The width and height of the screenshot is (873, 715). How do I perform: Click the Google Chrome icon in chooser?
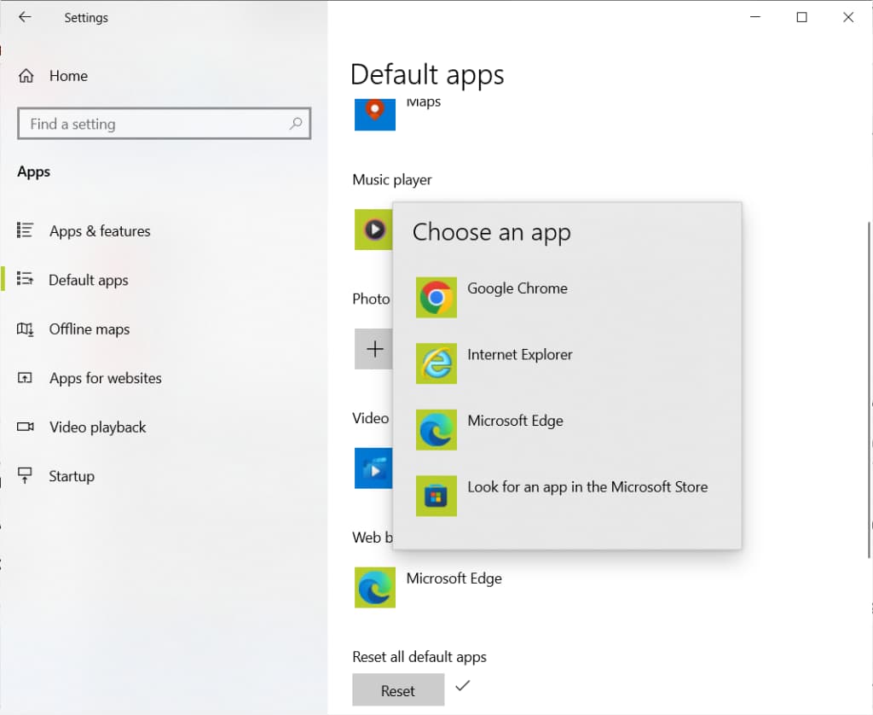tap(436, 298)
